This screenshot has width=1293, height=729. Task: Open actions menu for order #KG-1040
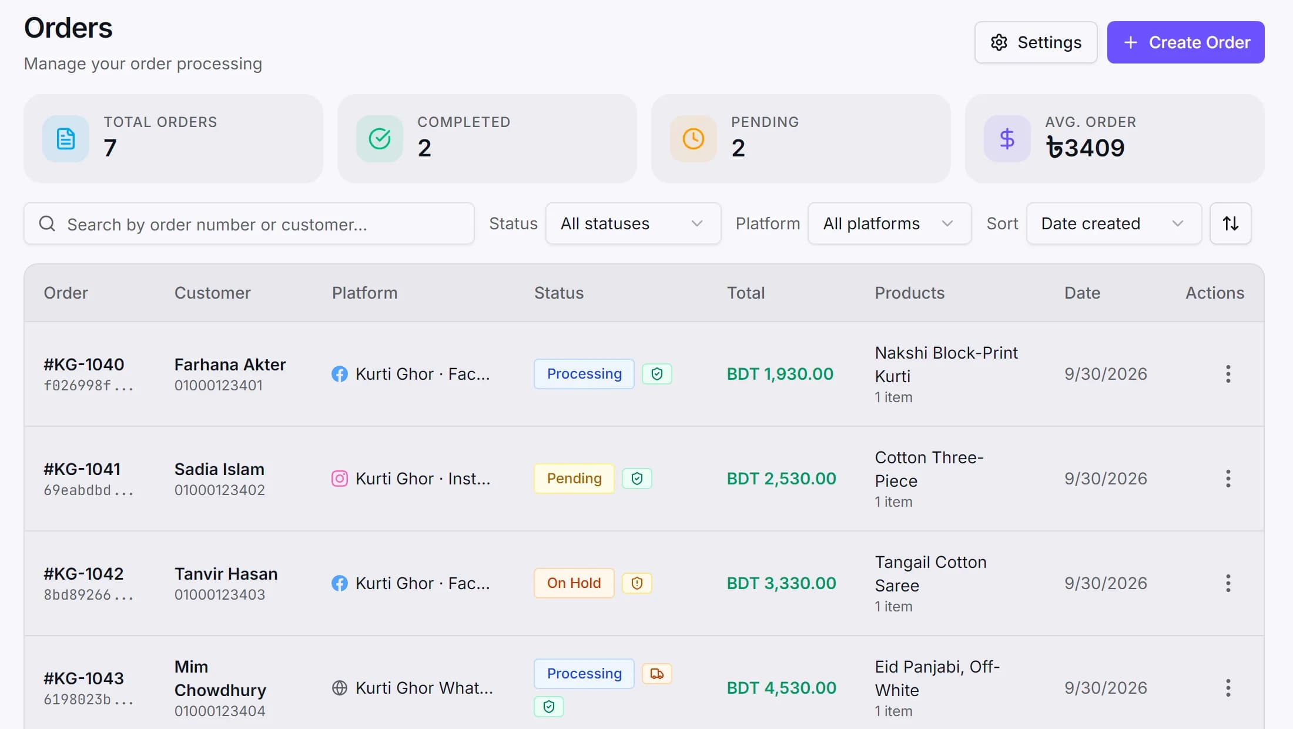pos(1228,374)
